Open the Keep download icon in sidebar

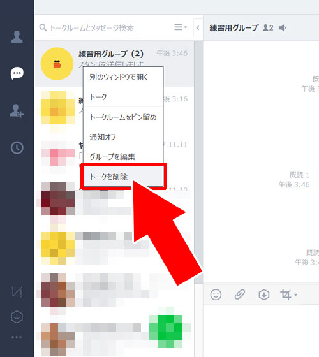pos(17,317)
